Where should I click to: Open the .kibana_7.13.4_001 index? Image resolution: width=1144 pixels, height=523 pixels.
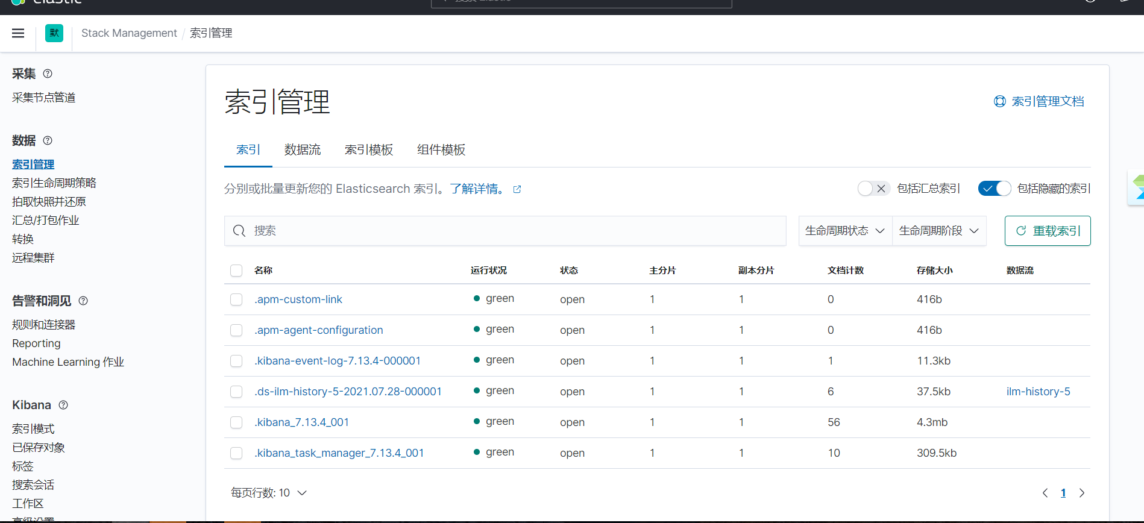(302, 422)
